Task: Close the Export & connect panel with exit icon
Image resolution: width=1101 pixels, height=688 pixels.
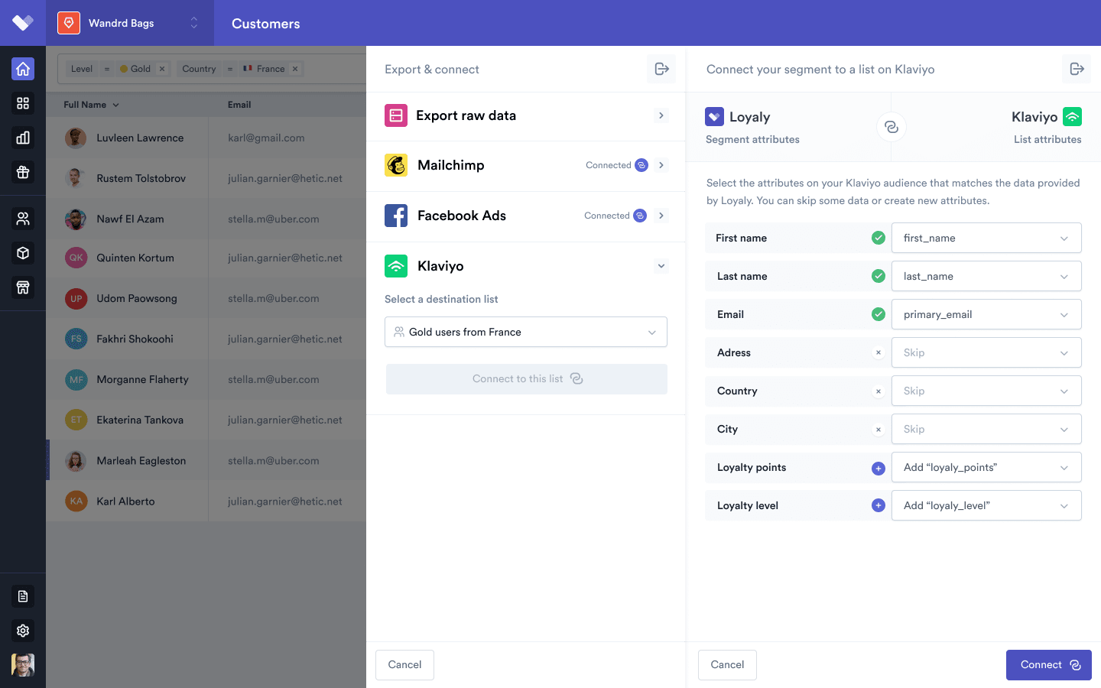Action: tap(661, 69)
